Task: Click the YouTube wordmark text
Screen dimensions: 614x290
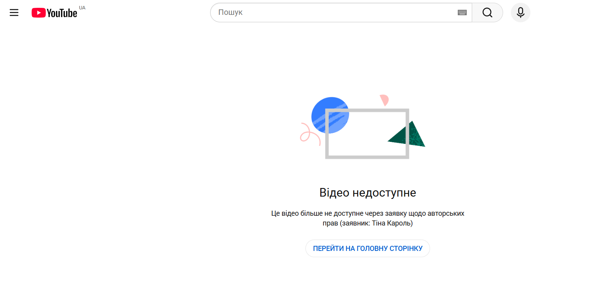Action: [x=62, y=13]
